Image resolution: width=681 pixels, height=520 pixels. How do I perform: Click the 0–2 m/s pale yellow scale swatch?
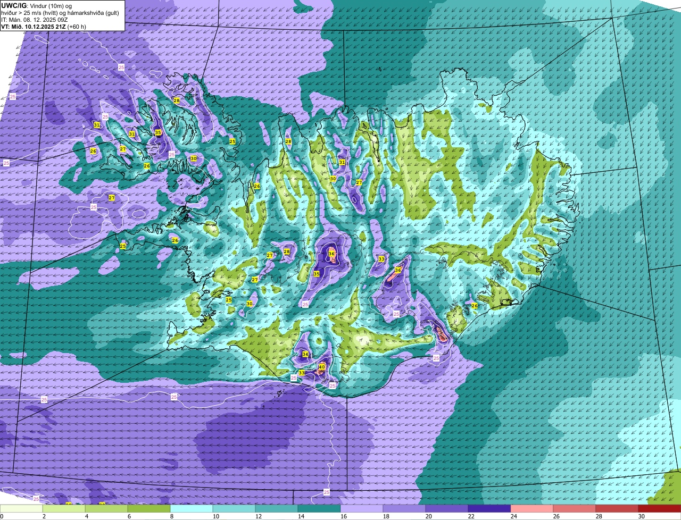(21, 508)
